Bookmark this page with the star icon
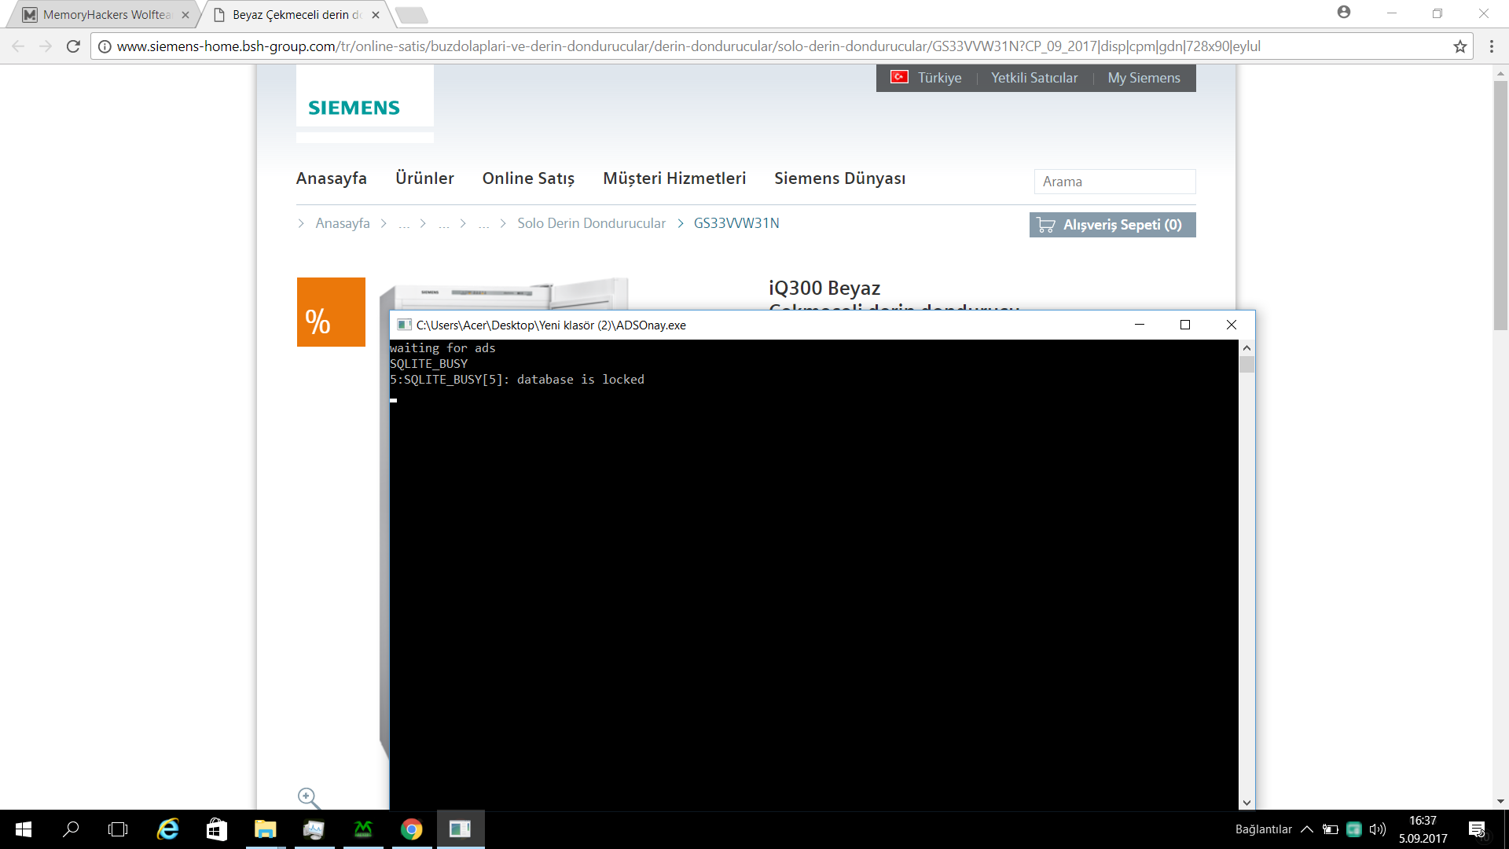The image size is (1509, 849). [1460, 46]
